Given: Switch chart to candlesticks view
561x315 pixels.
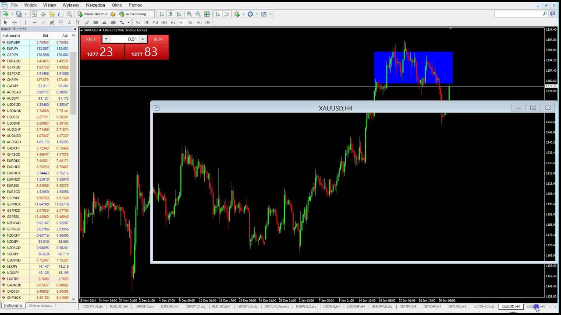Looking at the screenshot, I should (x=170, y=14).
